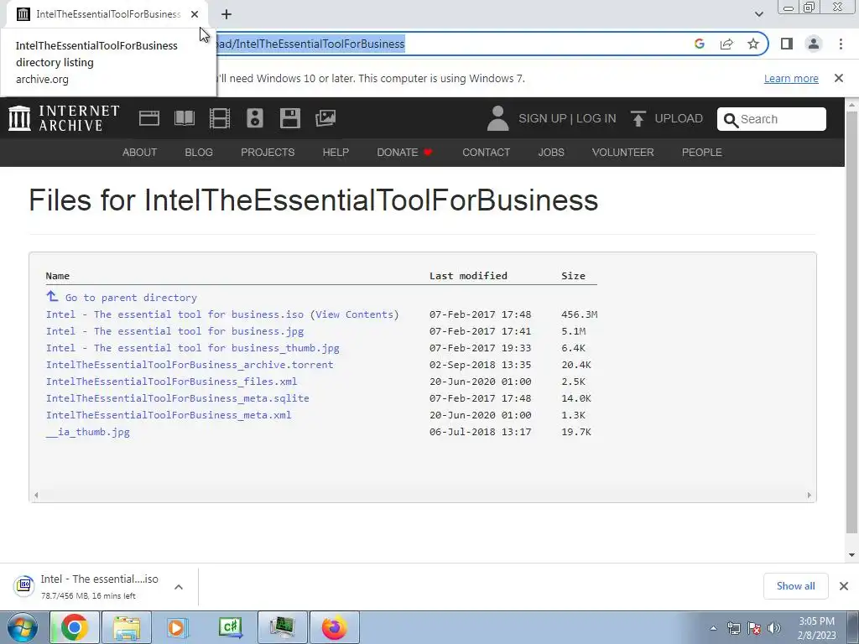Click LOG IN link
The height and width of the screenshot is (644, 859).
pos(596,118)
